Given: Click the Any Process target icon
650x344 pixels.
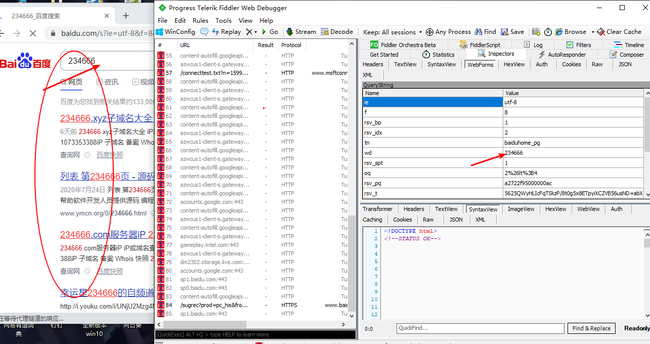Looking at the screenshot, I should pos(429,32).
